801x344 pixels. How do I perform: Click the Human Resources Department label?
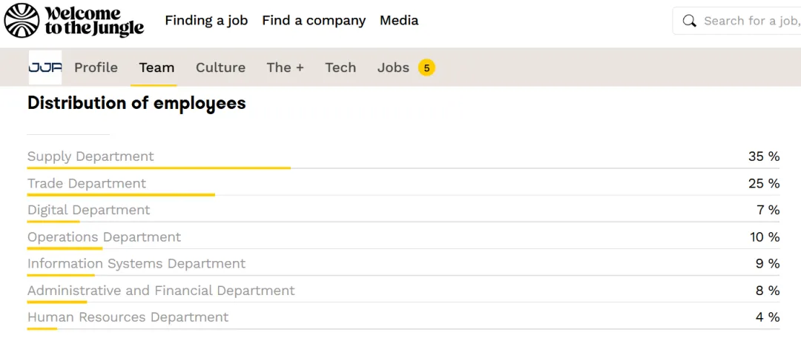click(128, 317)
